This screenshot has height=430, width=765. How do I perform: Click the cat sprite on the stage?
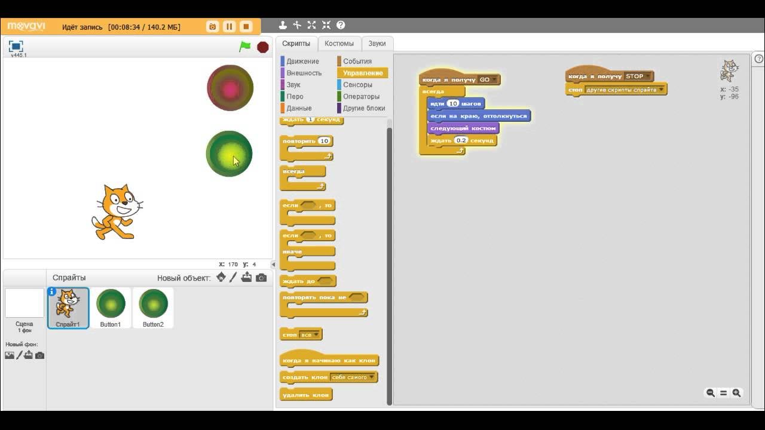[117, 212]
